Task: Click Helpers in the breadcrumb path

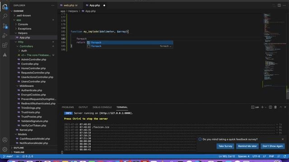Action: coord(73,11)
